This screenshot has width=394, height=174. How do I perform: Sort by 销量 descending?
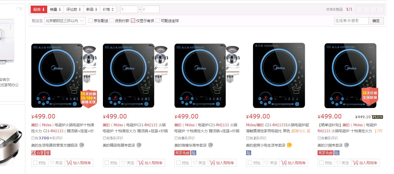pyautogui.click(x=55, y=10)
